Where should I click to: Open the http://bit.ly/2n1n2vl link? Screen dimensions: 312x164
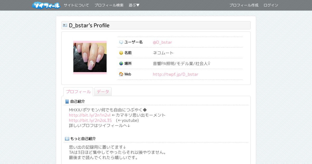(90, 115)
